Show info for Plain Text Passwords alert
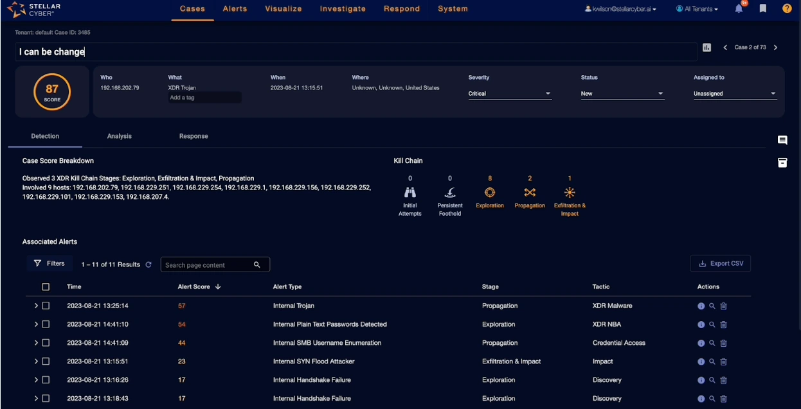This screenshot has height=409, width=801. click(x=701, y=325)
